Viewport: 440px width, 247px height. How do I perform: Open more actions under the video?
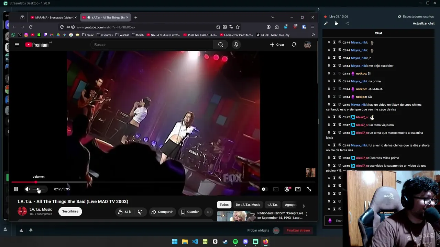[209, 212]
